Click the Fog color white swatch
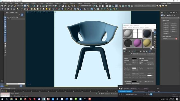The width and height of the screenshot is (180, 101). point(134,68)
